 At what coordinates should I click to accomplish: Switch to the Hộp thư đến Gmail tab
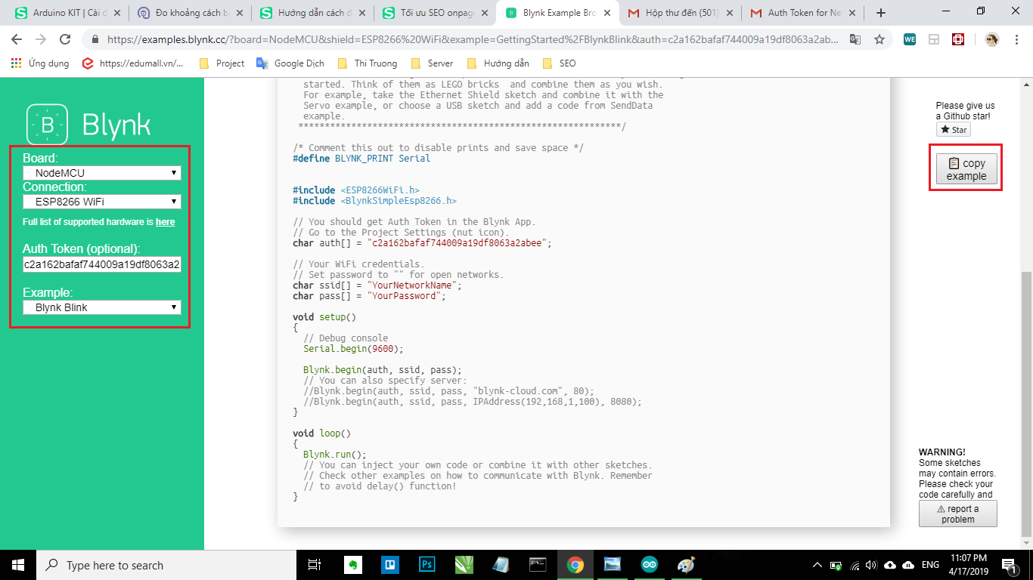point(678,13)
